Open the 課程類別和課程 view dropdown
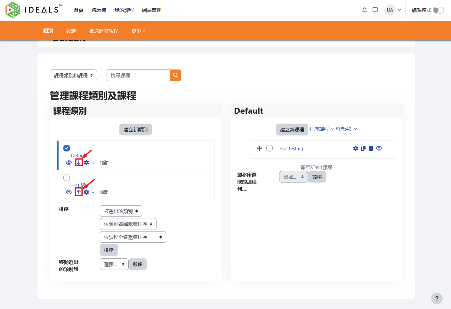Image resolution: width=451 pixels, height=309 pixels. click(73, 76)
